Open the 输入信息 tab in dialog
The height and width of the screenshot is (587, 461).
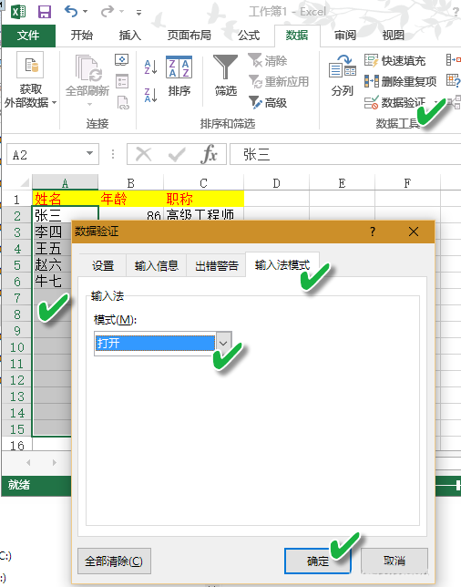pos(156,265)
